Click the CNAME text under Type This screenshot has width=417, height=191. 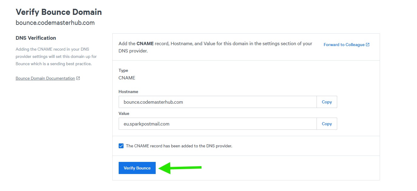click(x=127, y=78)
